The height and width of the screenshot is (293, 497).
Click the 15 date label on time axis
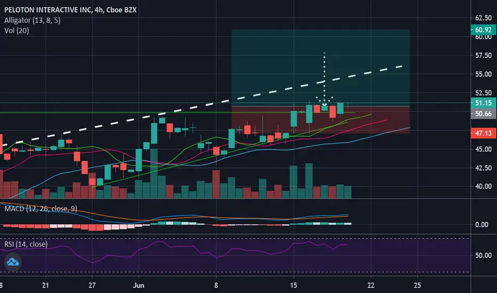coord(293,286)
